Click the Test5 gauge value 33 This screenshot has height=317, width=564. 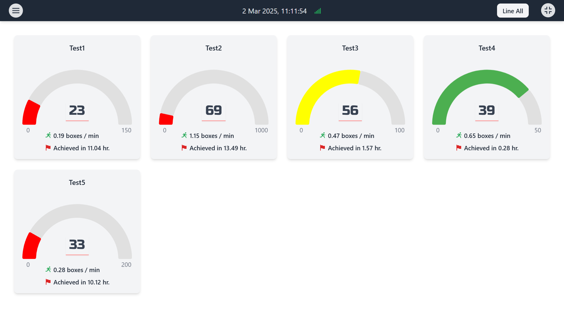click(x=77, y=245)
